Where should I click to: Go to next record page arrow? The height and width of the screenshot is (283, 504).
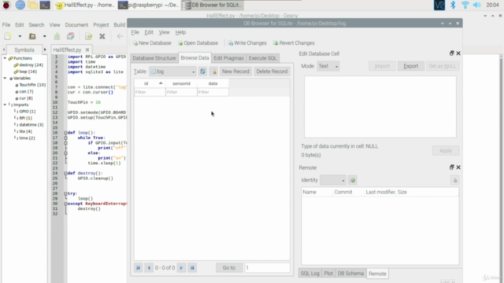[x=181, y=267]
